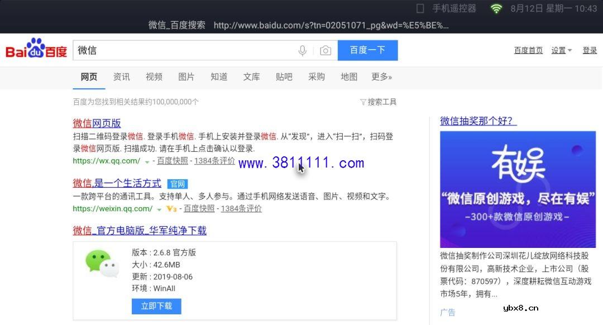Image resolution: width=603 pixels, height=325 pixels.
Task: View the 1384条评价 reviews link
Action: [216, 161]
